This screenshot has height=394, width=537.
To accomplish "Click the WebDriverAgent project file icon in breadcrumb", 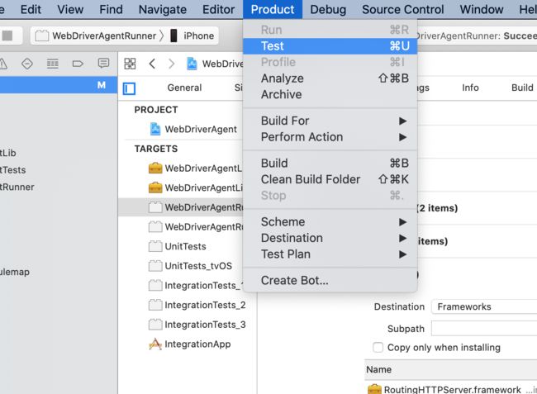I will [192, 64].
